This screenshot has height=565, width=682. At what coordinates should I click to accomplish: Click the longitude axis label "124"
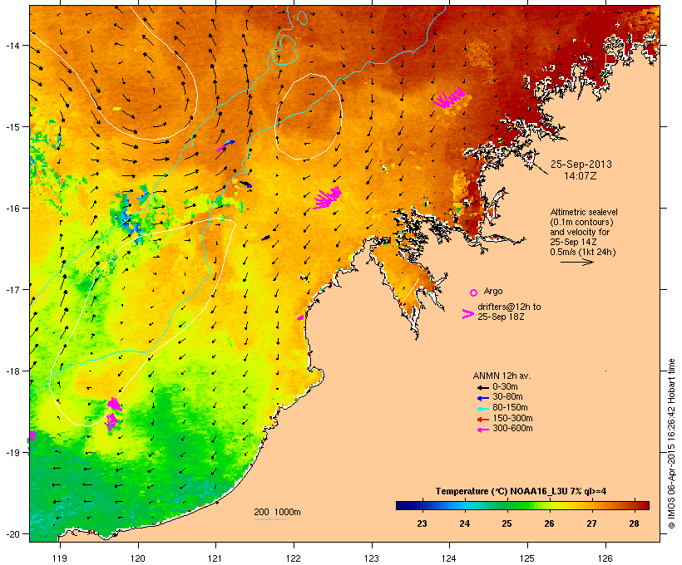tap(449, 558)
